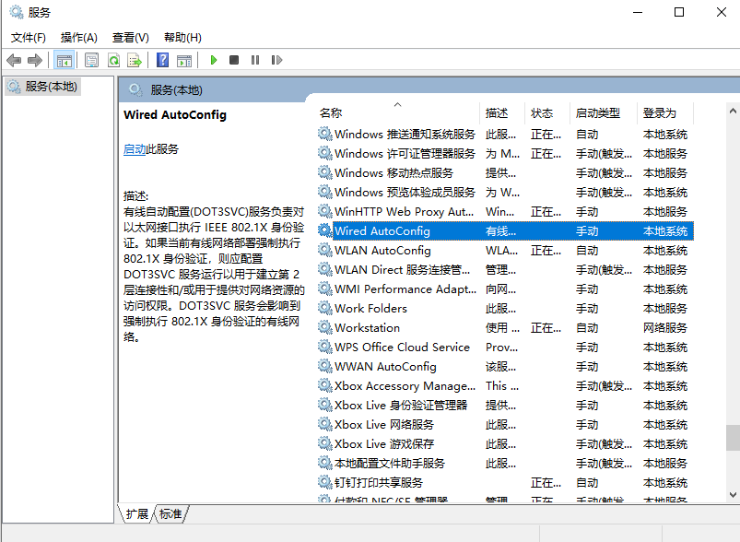Toggle the show/hide console tree icon

click(65, 60)
